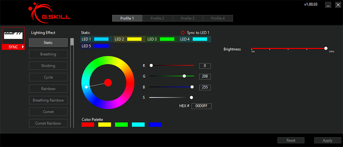Choose the Comet lighting effect

(x=48, y=112)
